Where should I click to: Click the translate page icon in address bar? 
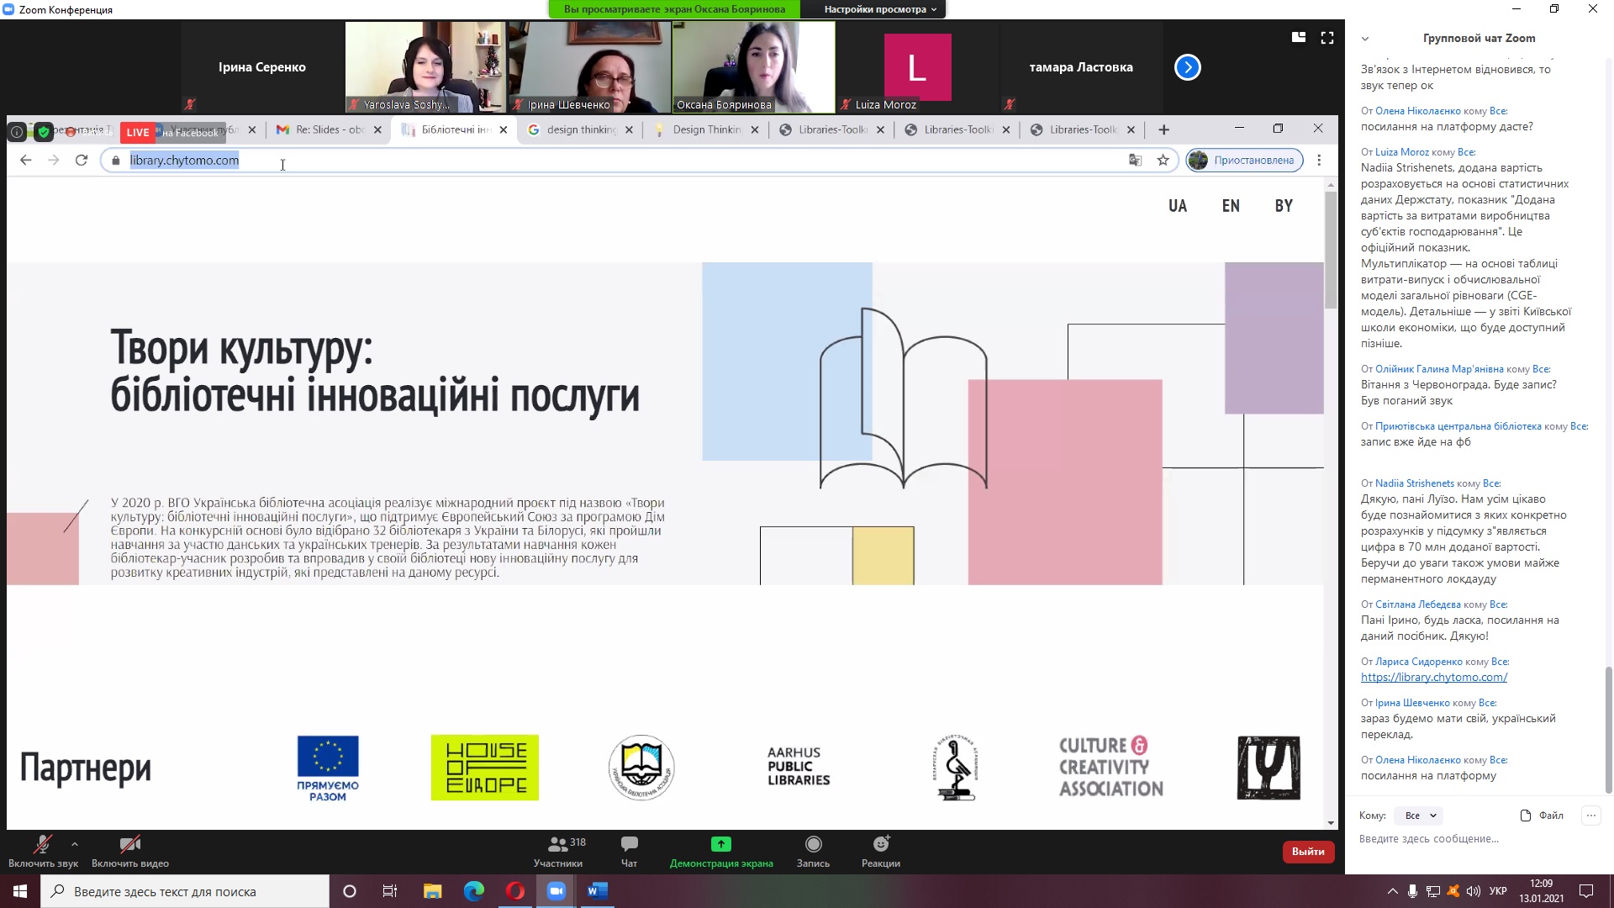point(1135,160)
